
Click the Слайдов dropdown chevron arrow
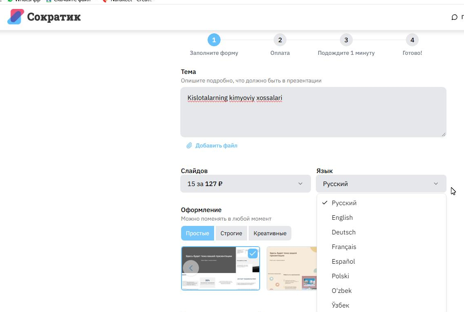[x=300, y=184]
